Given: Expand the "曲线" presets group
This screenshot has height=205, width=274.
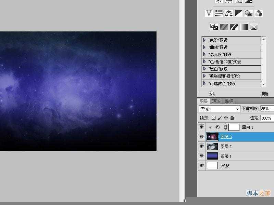Looking at the screenshot, I should click(x=204, y=47).
